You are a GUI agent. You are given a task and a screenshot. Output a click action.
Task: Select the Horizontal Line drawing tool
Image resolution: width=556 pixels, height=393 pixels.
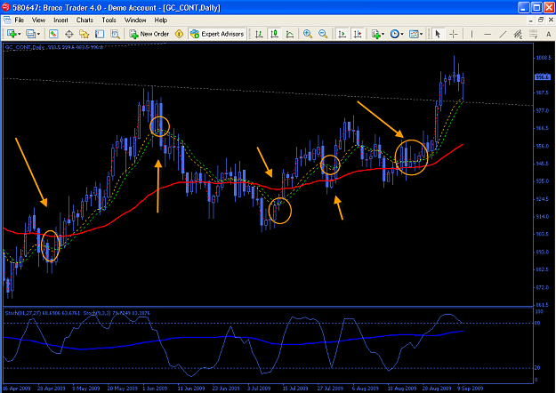click(x=488, y=34)
